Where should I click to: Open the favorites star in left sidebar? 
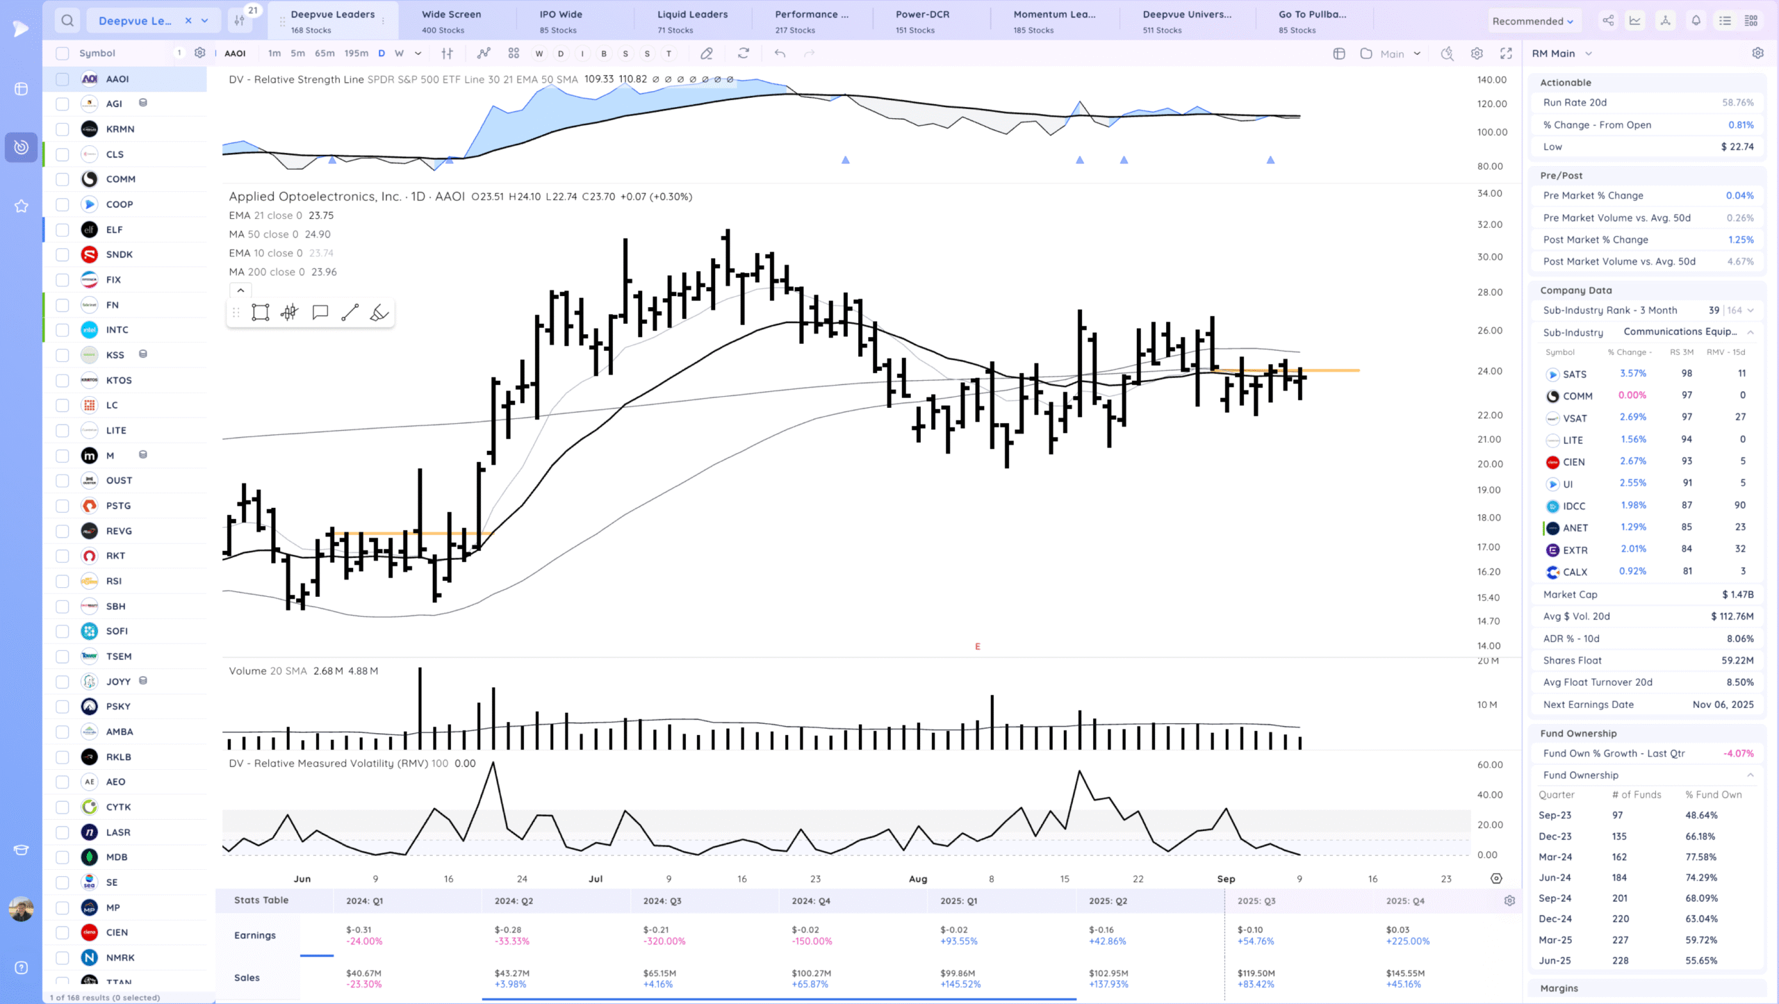[22, 206]
